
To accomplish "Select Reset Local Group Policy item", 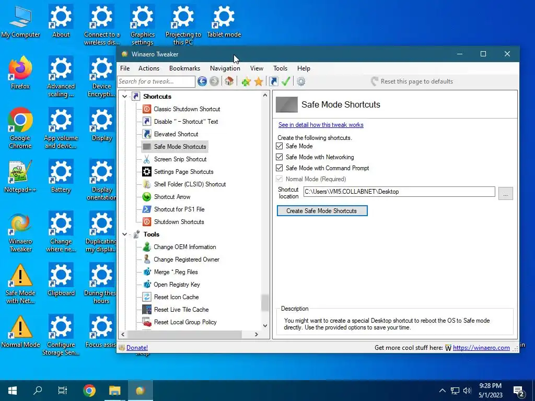I will tap(185, 322).
